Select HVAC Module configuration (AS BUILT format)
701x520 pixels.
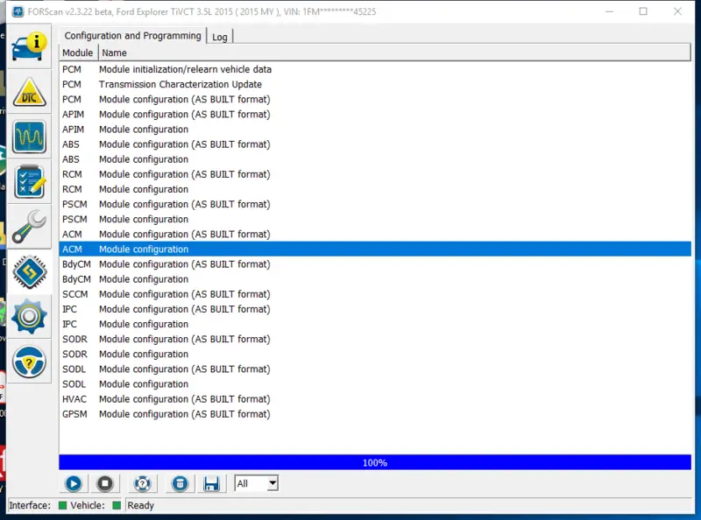pos(375,399)
